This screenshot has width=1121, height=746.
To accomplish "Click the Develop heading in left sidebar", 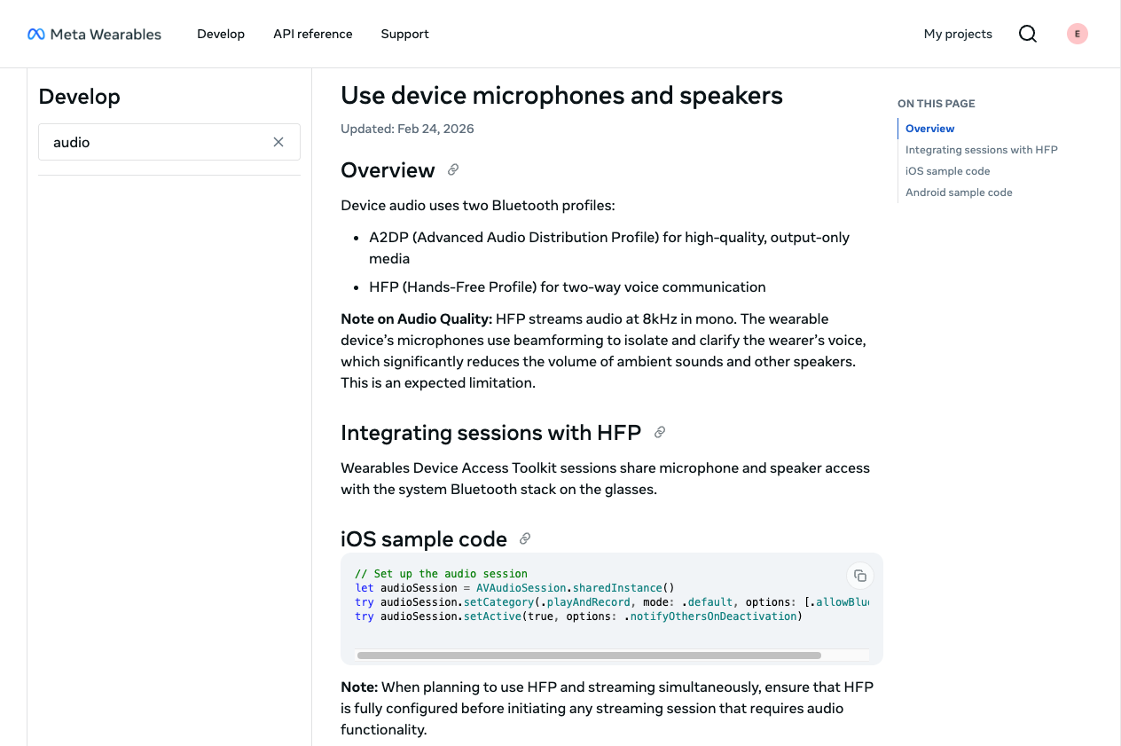I will [x=80, y=97].
